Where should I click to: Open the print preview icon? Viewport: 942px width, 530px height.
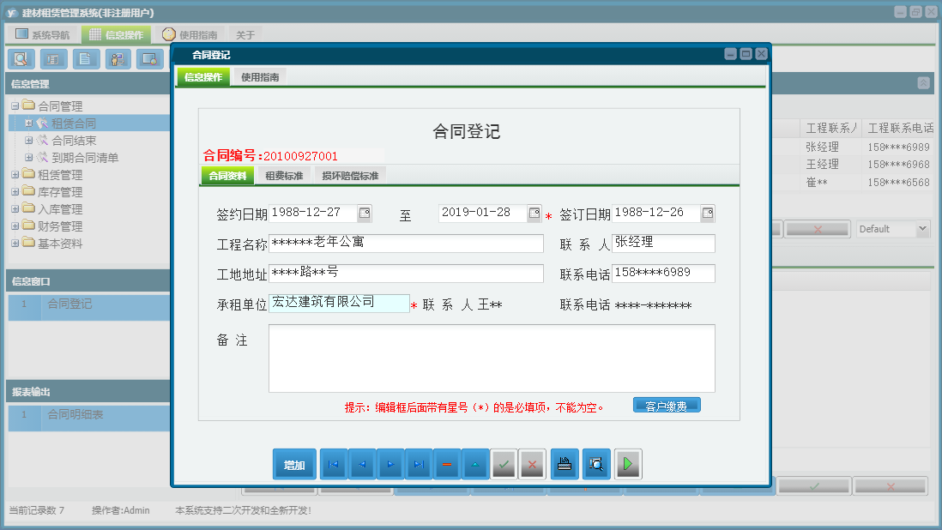tap(595, 463)
